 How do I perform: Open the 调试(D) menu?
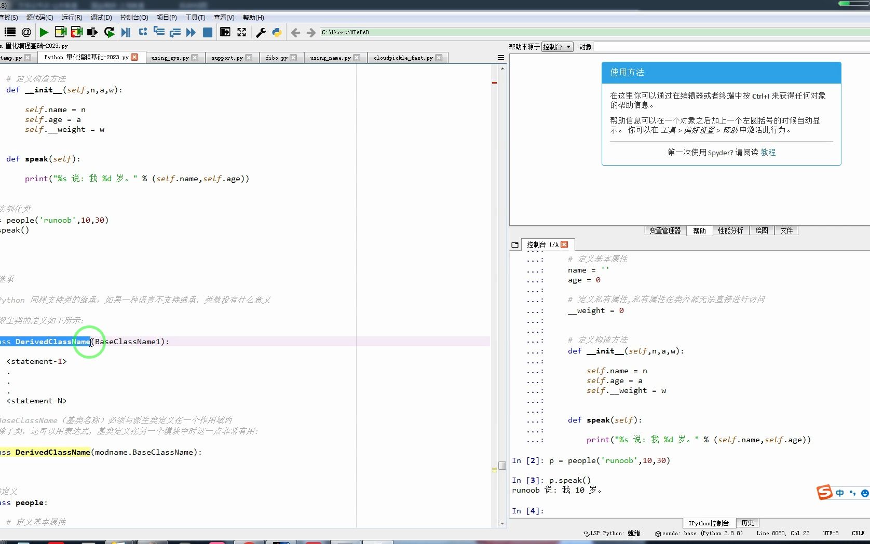(101, 17)
